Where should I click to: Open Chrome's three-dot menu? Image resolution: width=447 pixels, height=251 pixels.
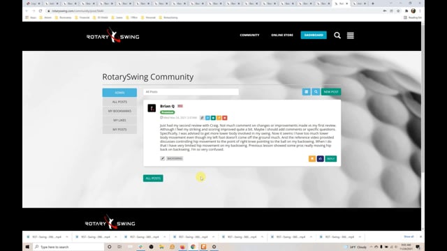click(420, 11)
